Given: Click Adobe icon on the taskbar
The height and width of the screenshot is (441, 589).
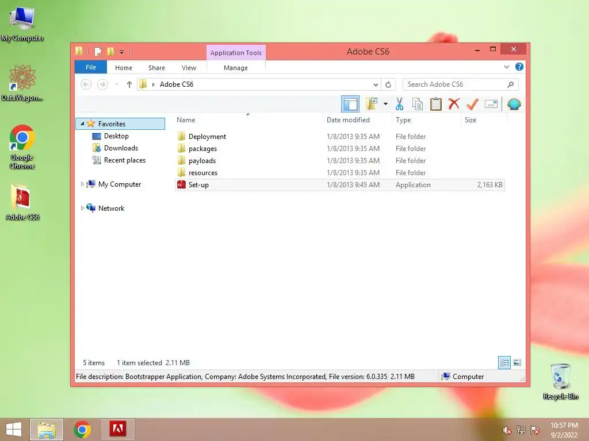Looking at the screenshot, I should pyautogui.click(x=117, y=430).
